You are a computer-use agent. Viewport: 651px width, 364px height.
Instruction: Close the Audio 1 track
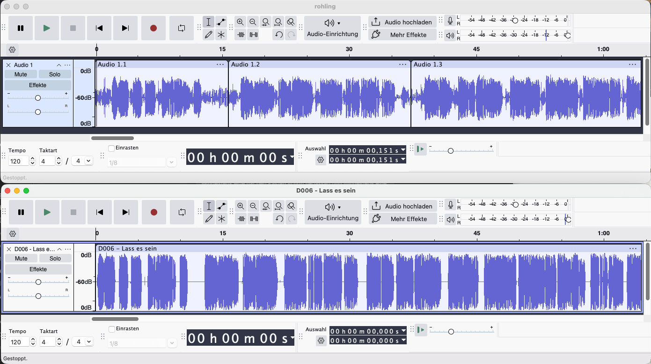[8, 65]
